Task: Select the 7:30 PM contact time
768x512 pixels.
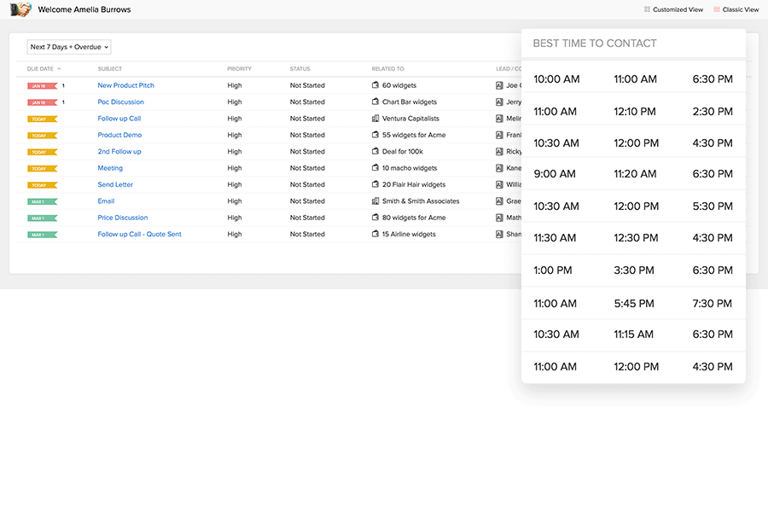Action: tap(713, 304)
